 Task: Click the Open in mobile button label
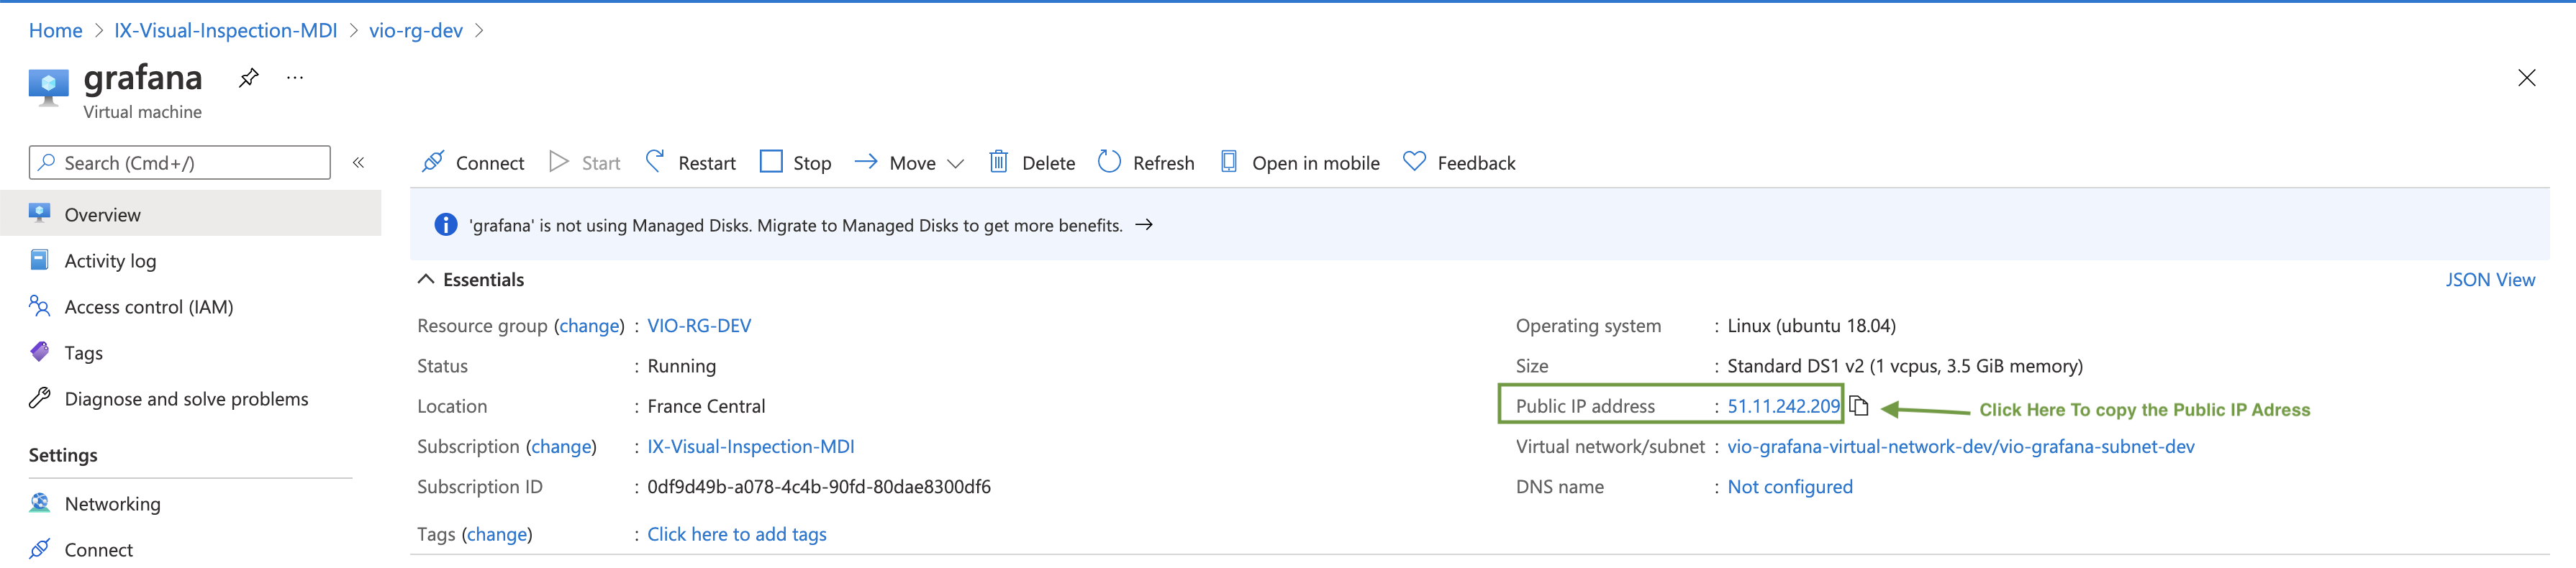point(1315,163)
